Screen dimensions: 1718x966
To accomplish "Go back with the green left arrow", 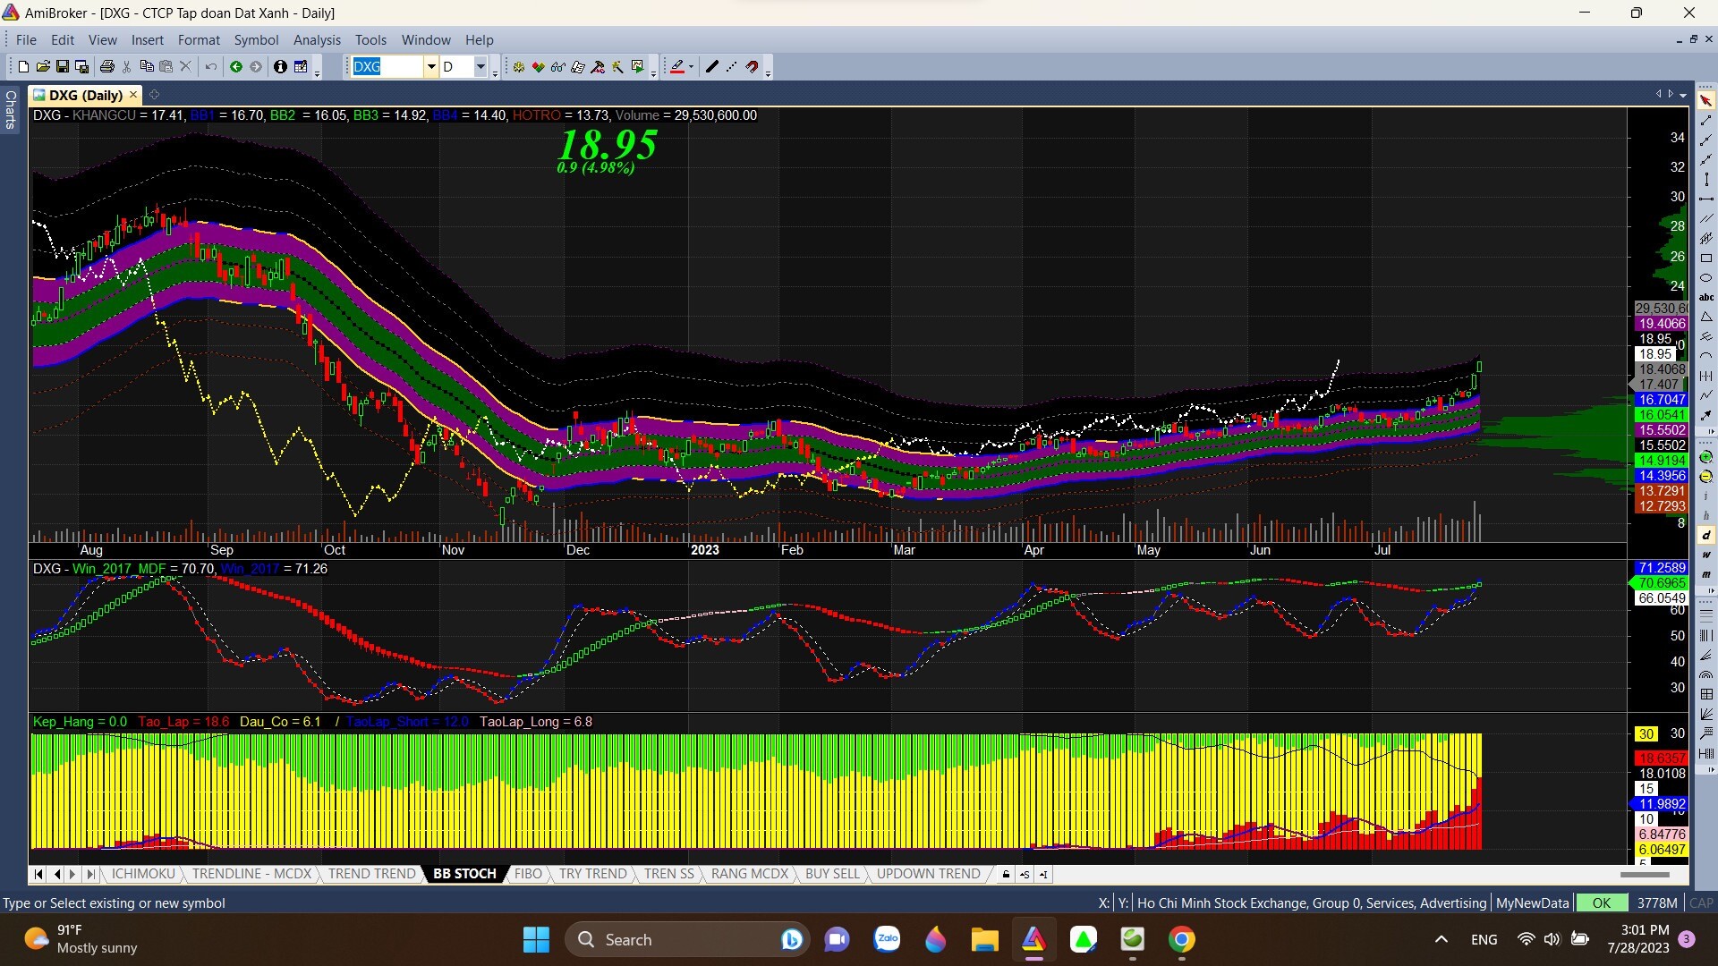I will point(236,66).
